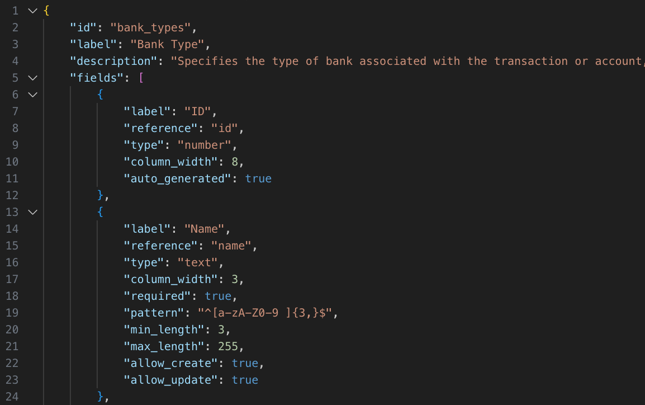Click the "number" type value
The width and height of the screenshot is (645, 405).
coord(205,145)
